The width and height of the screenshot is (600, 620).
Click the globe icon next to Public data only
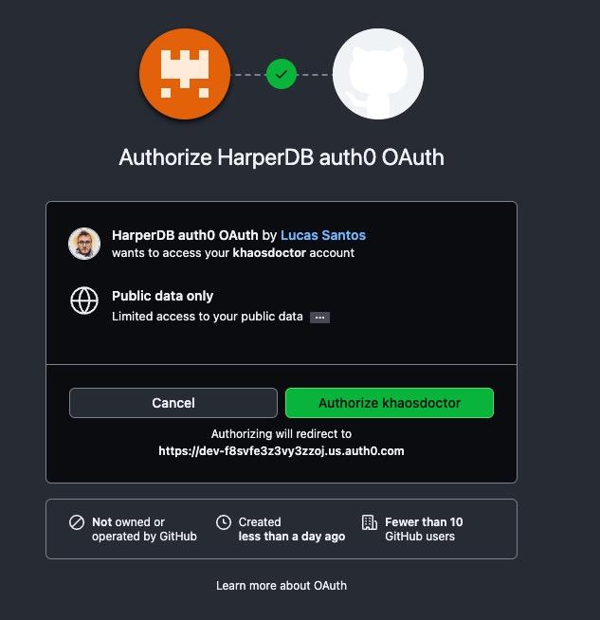click(84, 301)
